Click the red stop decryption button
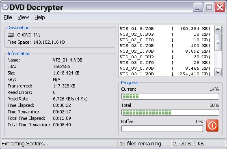This screenshot has width=227, height=149. pos(212,126)
